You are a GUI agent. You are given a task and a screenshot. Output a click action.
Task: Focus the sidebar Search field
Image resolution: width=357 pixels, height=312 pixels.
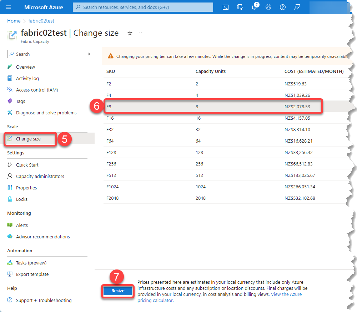coord(45,54)
